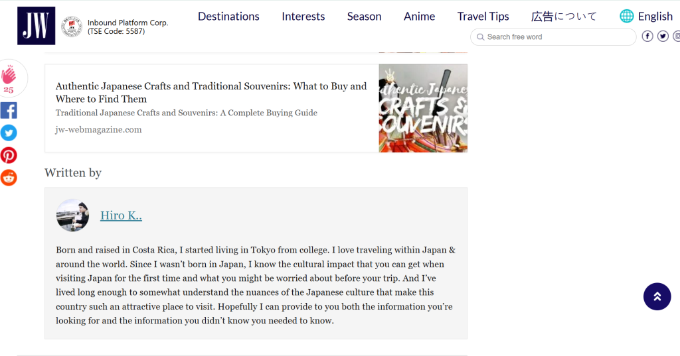Open the header Instagram profile icon
Screen dimensions: 680x356
coord(676,36)
